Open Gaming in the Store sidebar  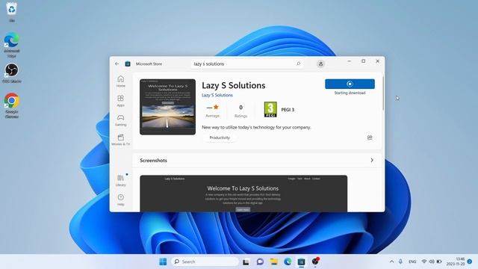point(121,120)
